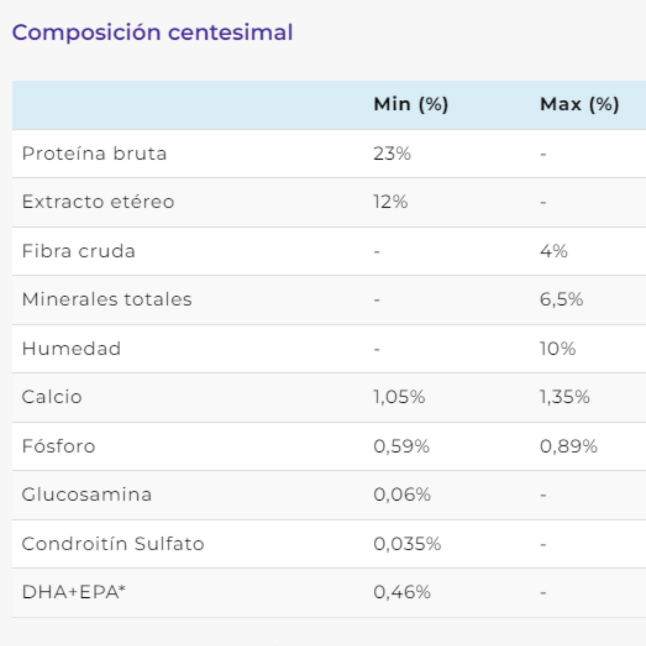
Task: Click the 23% protein minimum value
Action: click(x=392, y=154)
